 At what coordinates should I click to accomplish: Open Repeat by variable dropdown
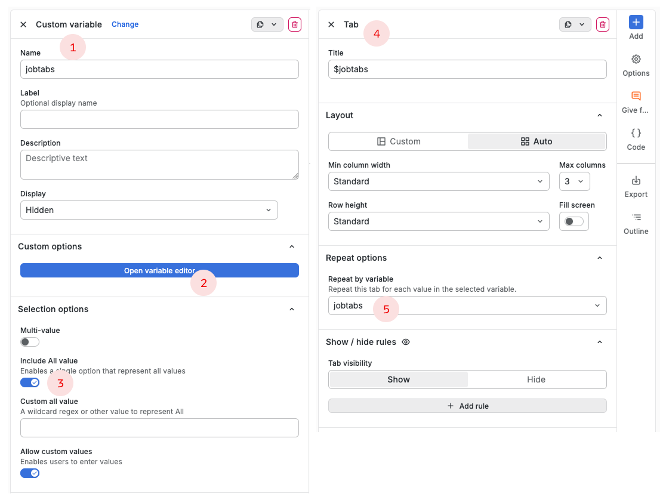[x=467, y=305]
